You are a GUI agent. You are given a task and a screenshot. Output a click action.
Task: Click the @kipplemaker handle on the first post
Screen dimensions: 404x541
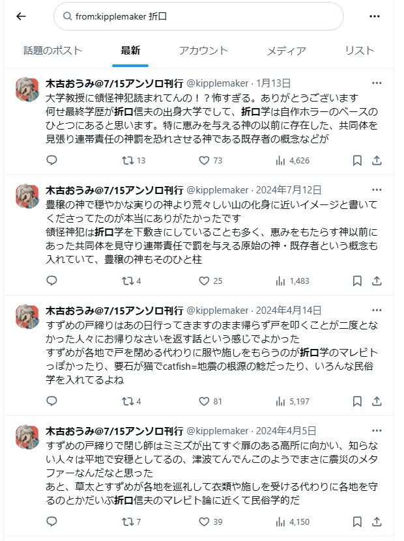click(x=218, y=83)
